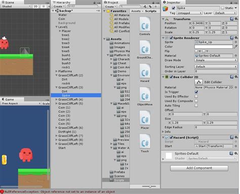Expand the Platforms hierarchy node

click(x=56, y=71)
